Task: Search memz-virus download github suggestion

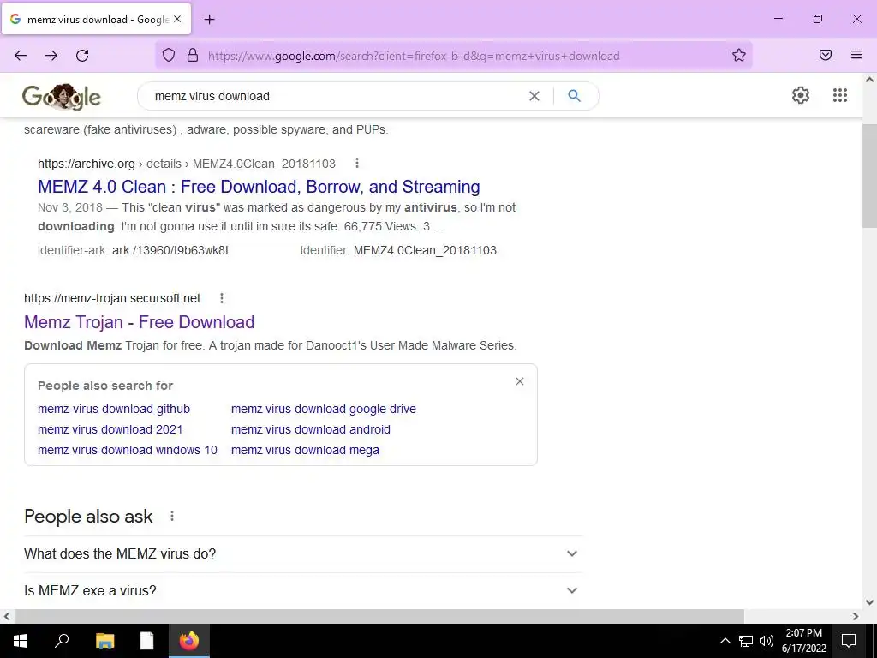Action: (x=114, y=409)
